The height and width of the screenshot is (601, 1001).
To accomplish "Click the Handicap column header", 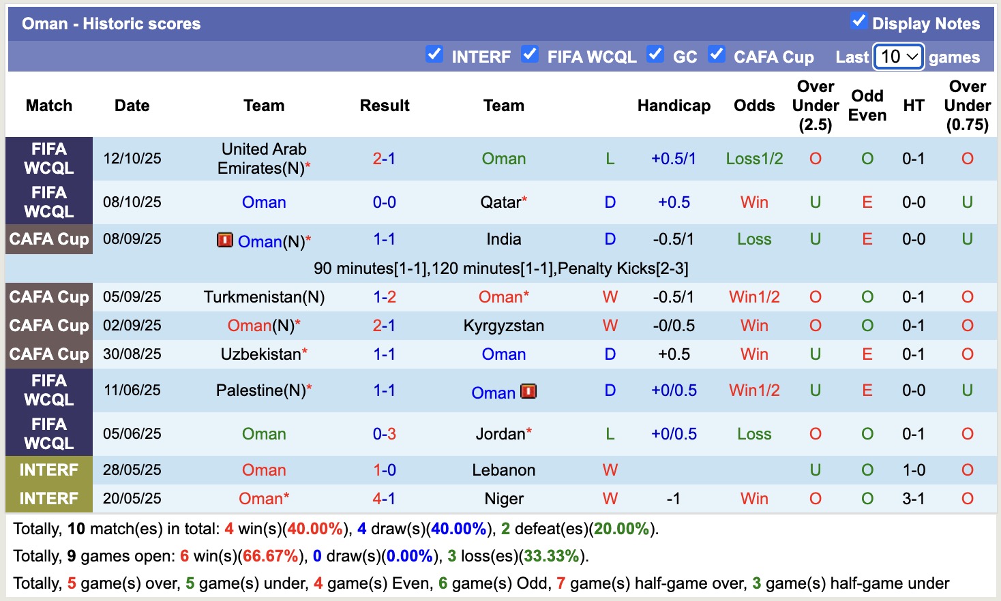I will click(674, 106).
